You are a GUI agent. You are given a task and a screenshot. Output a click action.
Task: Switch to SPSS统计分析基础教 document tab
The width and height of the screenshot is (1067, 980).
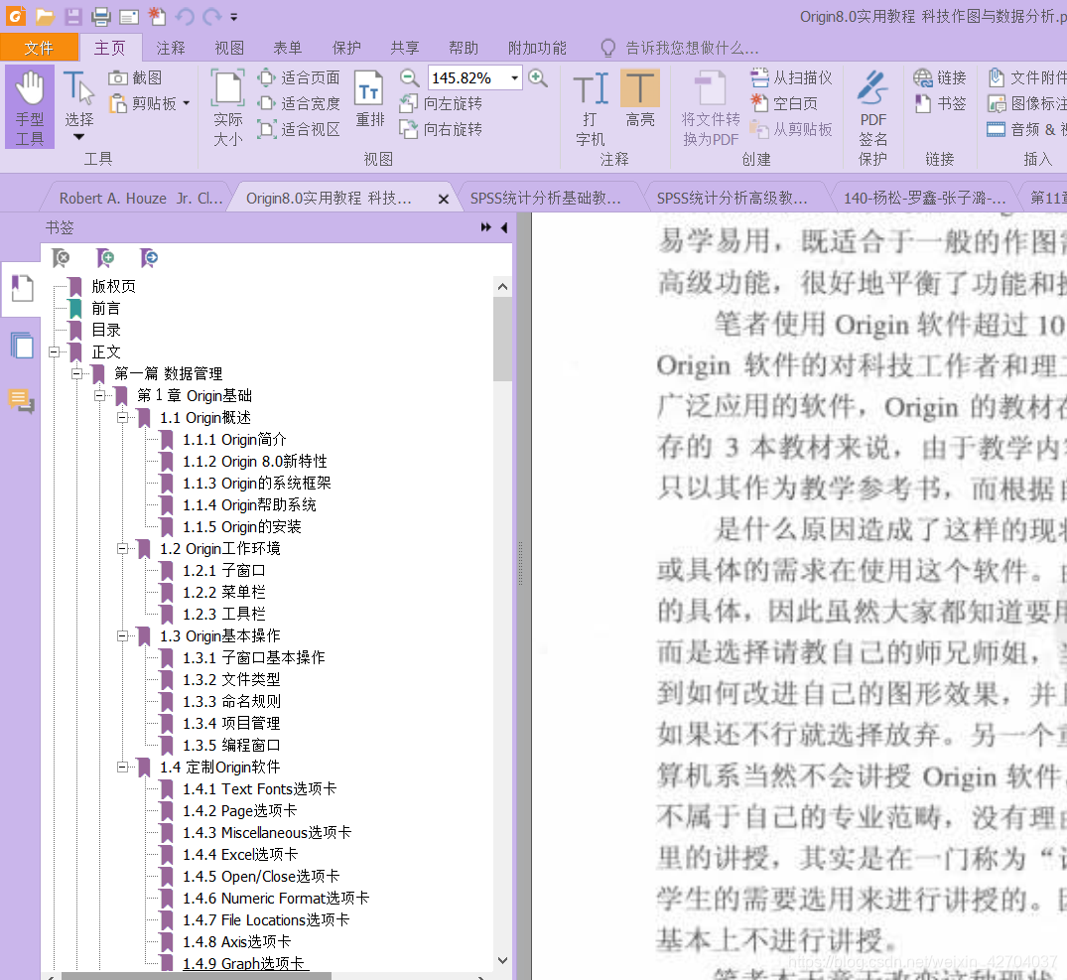[546, 198]
